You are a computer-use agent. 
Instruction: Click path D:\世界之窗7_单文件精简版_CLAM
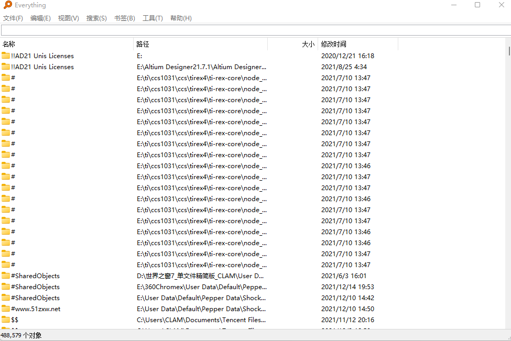pyautogui.click(x=200, y=276)
